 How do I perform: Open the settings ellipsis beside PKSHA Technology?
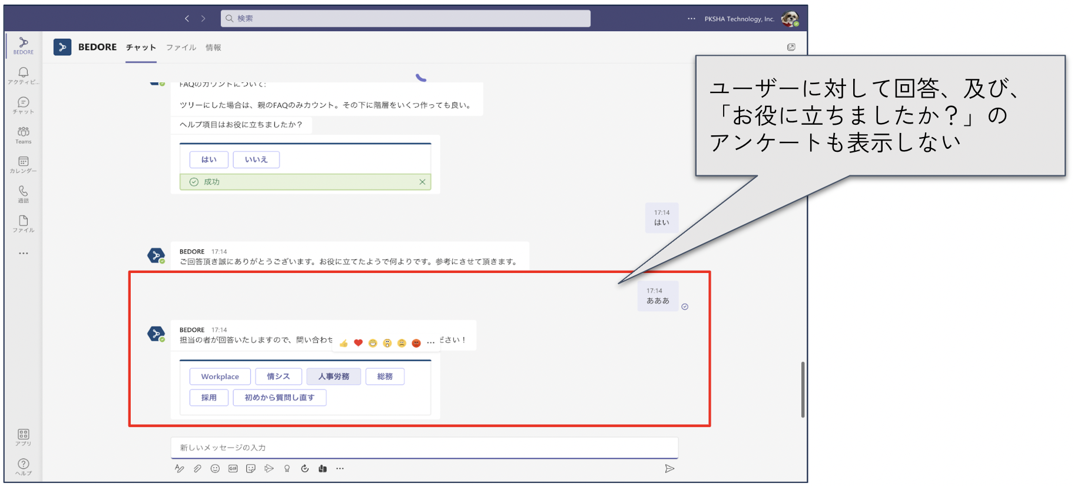(x=691, y=19)
